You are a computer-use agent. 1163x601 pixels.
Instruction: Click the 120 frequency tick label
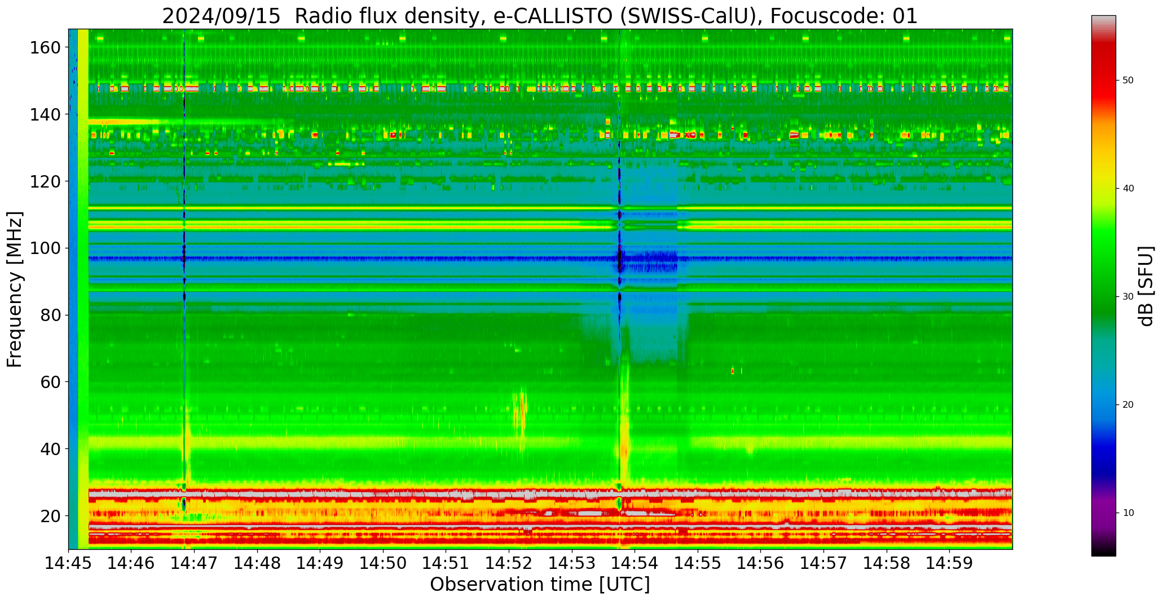click(x=46, y=181)
